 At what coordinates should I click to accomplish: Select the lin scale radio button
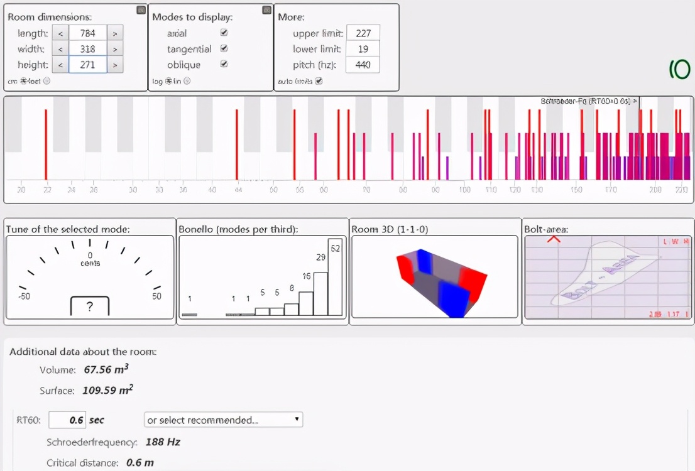click(187, 81)
